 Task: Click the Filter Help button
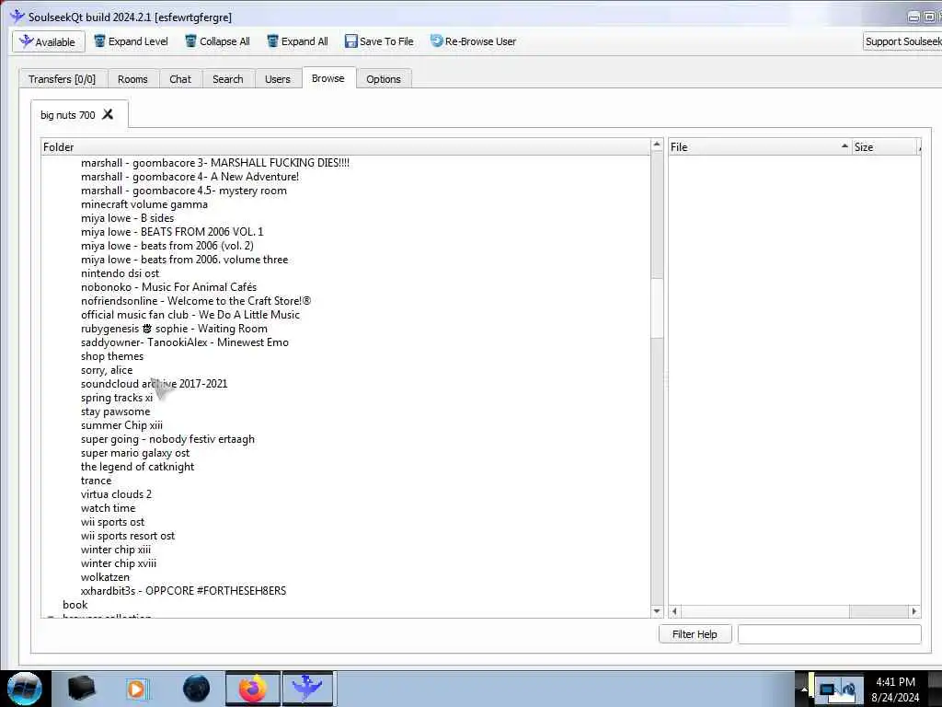click(x=695, y=634)
